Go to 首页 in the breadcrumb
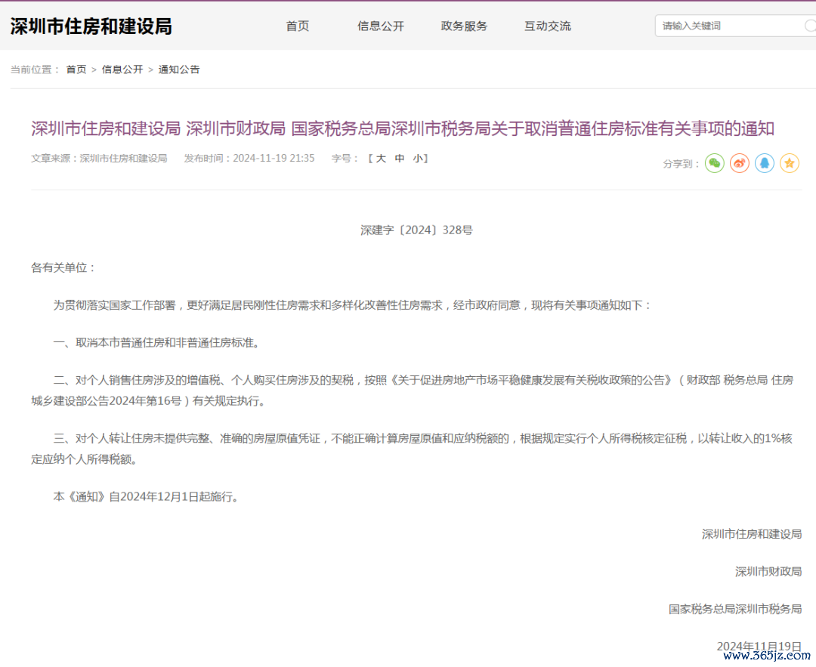This screenshot has height=667, width=816. [76, 69]
